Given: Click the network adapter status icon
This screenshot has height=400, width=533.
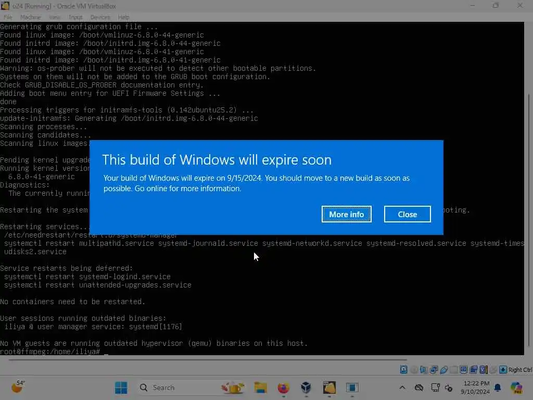Looking at the screenshot, I should click(434, 369).
